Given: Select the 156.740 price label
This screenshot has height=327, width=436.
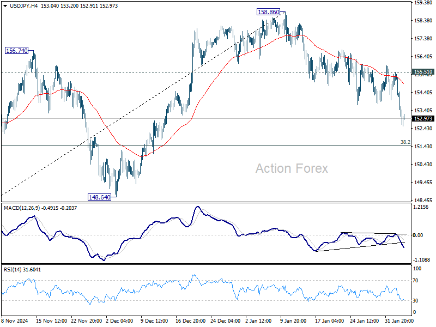Looking at the screenshot, I should pyautogui.click(x=17, y=51).
